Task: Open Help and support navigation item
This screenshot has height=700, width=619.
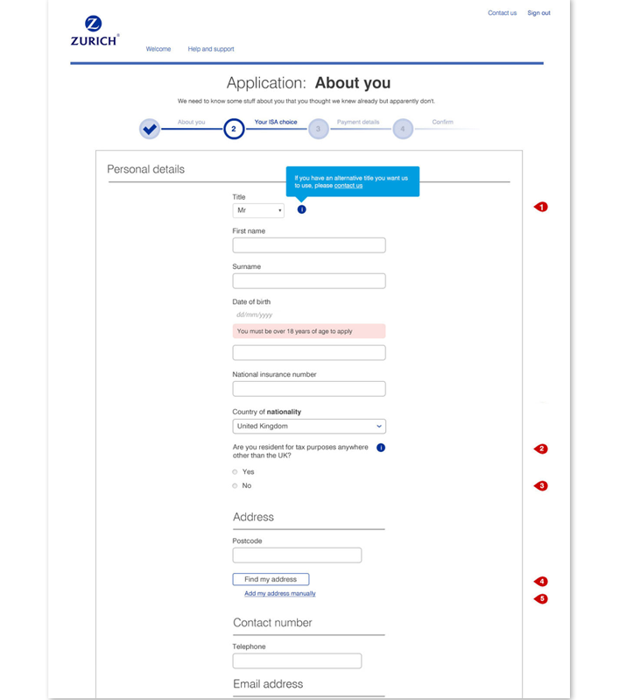Action: coord(211,49)
